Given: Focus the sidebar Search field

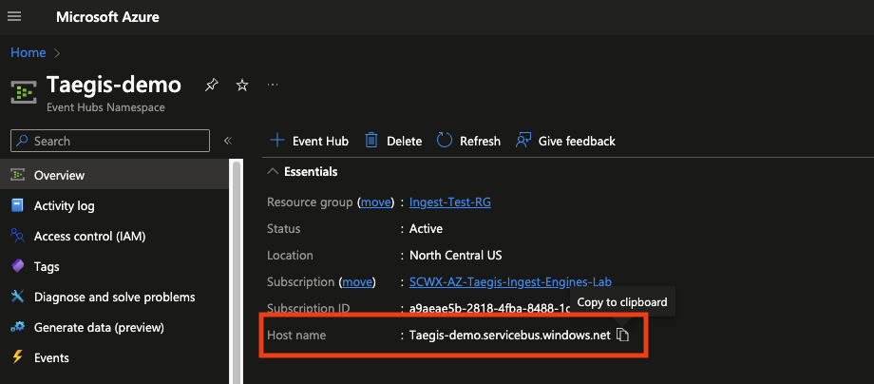Looking at the screenshot, I should click(x=110, y=141).
